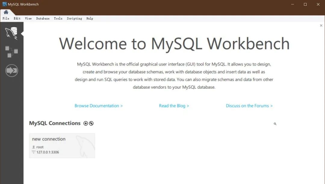This screenshot has width=325, height=184.
Task: Click Read the Blog link
Action: click(x=174, y=106)
